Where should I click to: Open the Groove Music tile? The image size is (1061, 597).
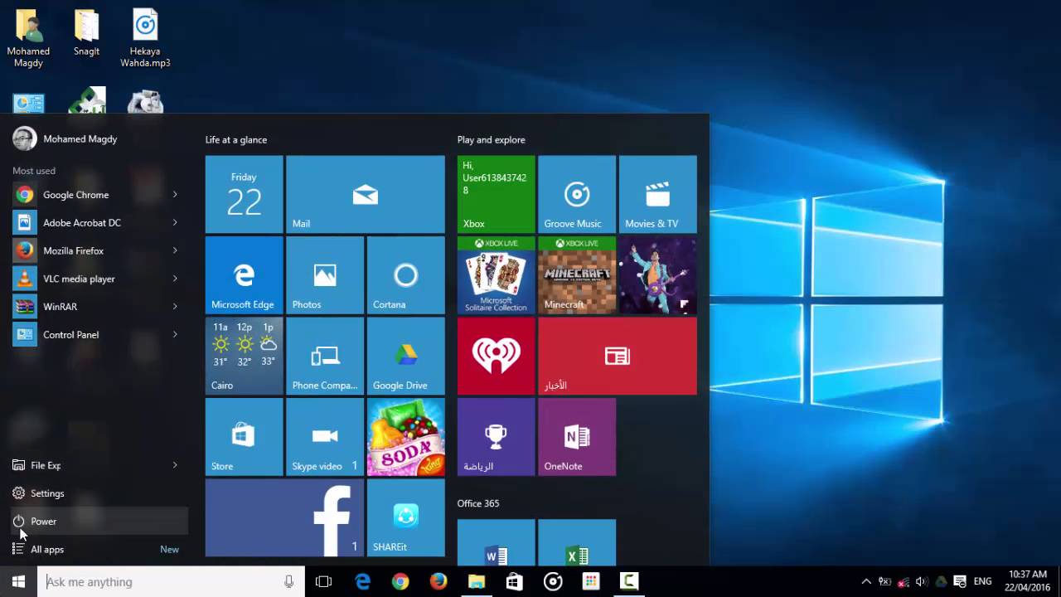pyautogui.click(x=577, y=195)
